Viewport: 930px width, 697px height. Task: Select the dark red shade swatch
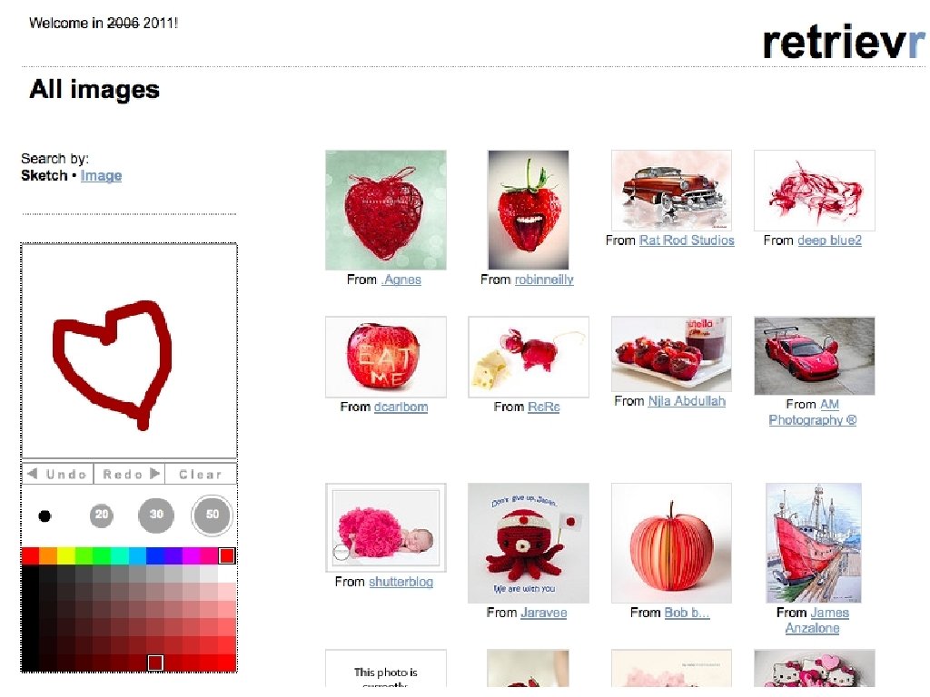coord(155,663)
